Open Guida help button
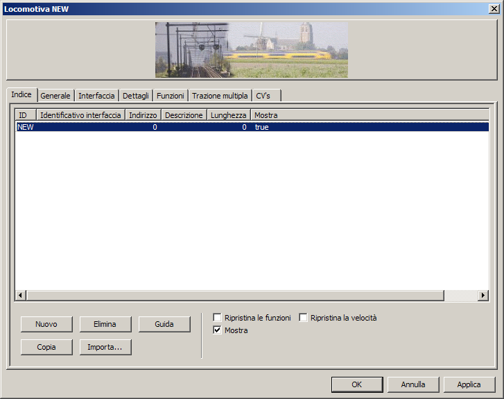Viewport: 504px width, 399px height. 164,324
